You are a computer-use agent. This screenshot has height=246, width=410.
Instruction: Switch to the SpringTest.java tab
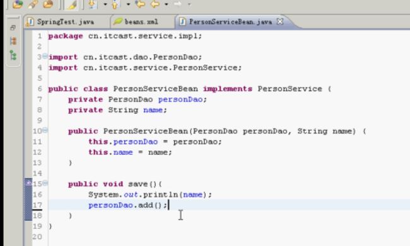point(66,21)
